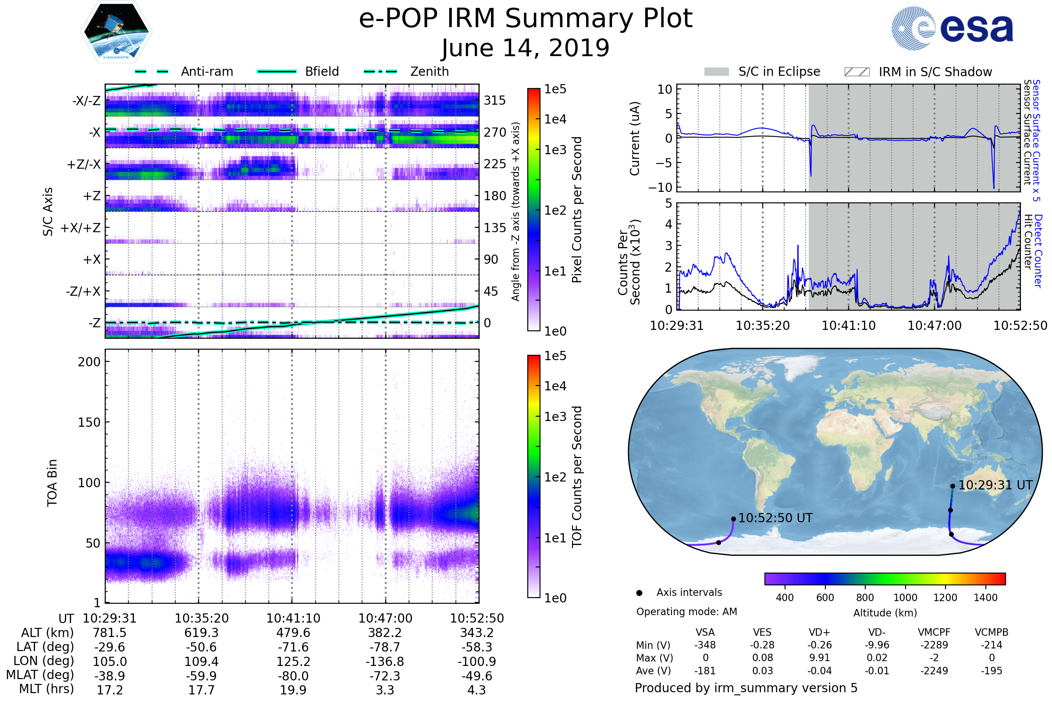Click the TOF Counts per Second color bar

point(533,476)
